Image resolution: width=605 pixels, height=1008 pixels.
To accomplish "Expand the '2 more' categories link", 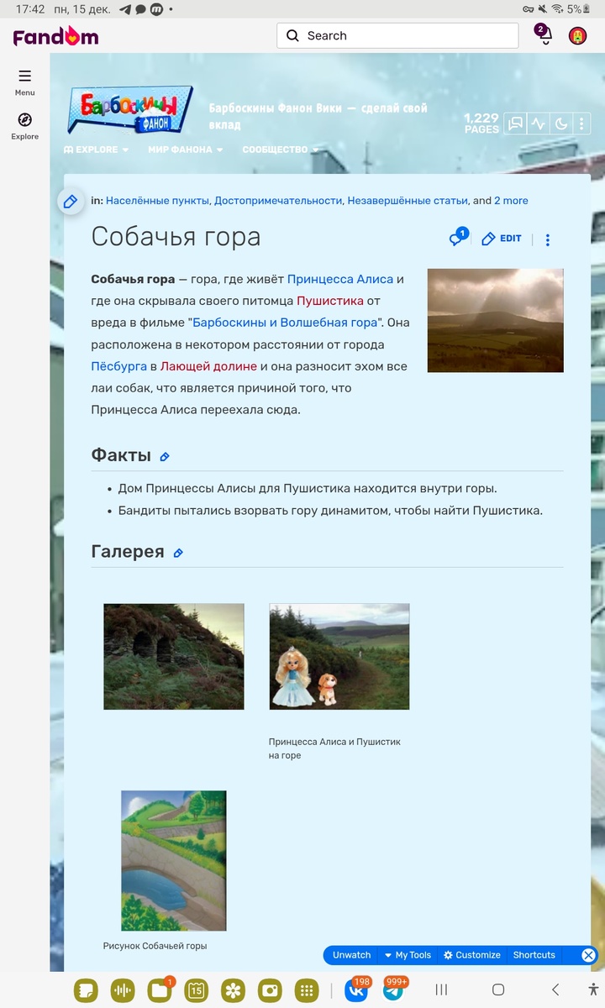I will [511, 201].
